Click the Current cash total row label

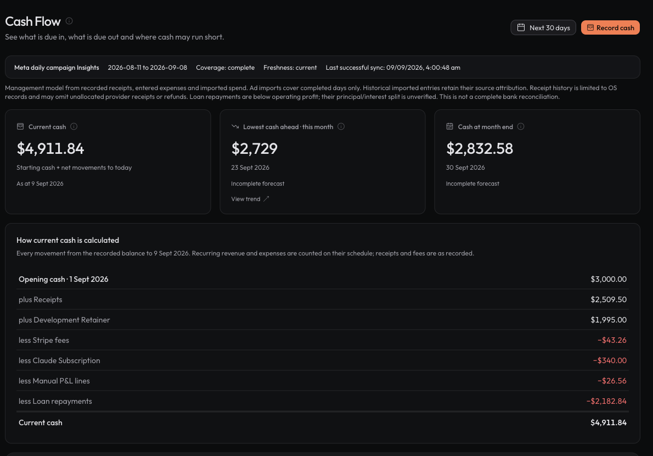(41, 422)
